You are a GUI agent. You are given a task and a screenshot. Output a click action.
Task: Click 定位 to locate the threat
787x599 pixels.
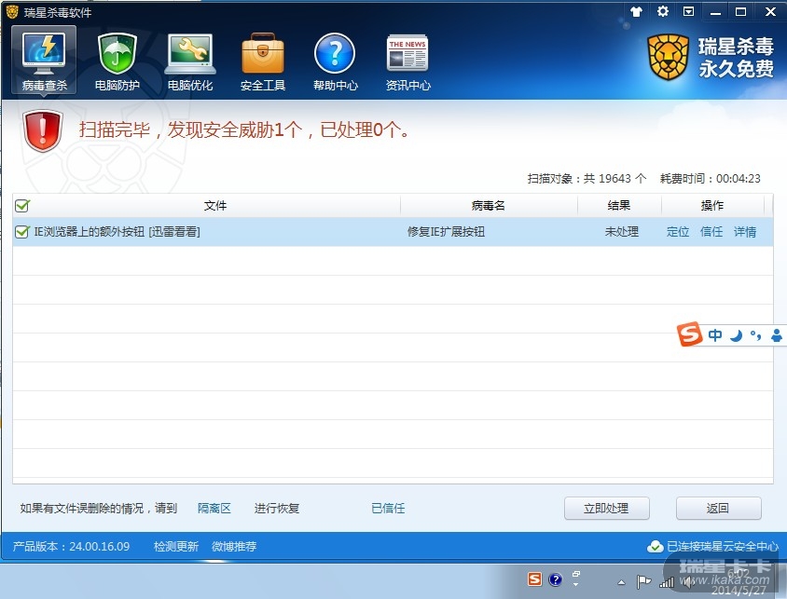(678, 232)
